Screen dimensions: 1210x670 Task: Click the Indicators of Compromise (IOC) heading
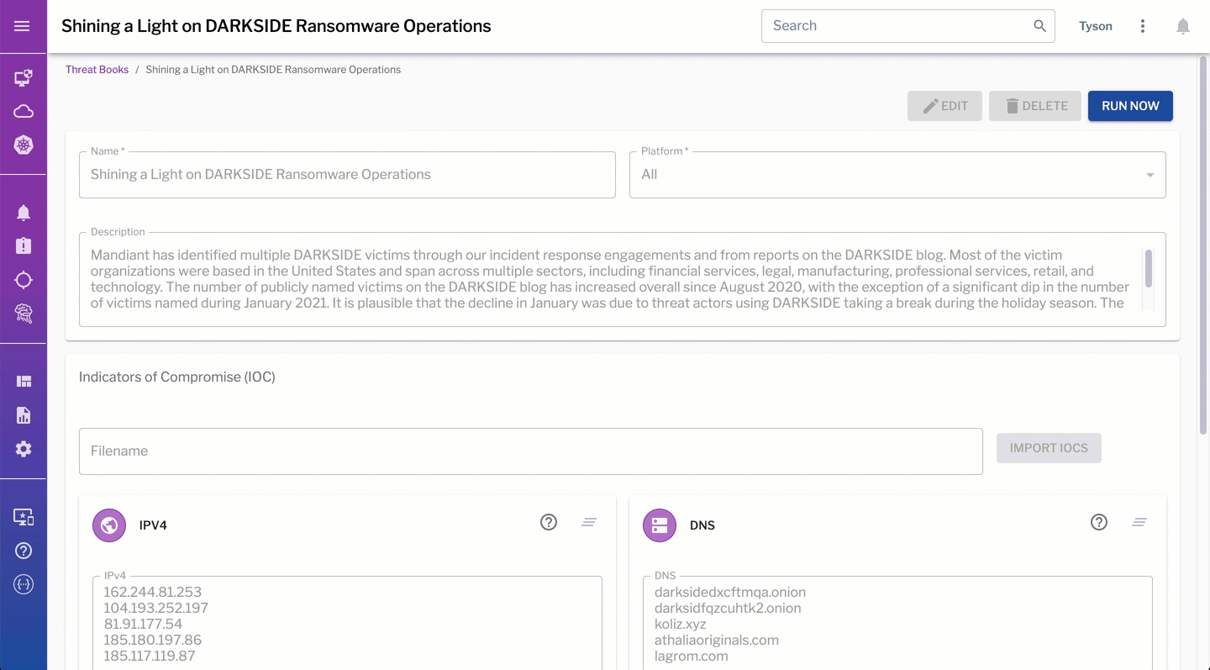coord(177,377)
